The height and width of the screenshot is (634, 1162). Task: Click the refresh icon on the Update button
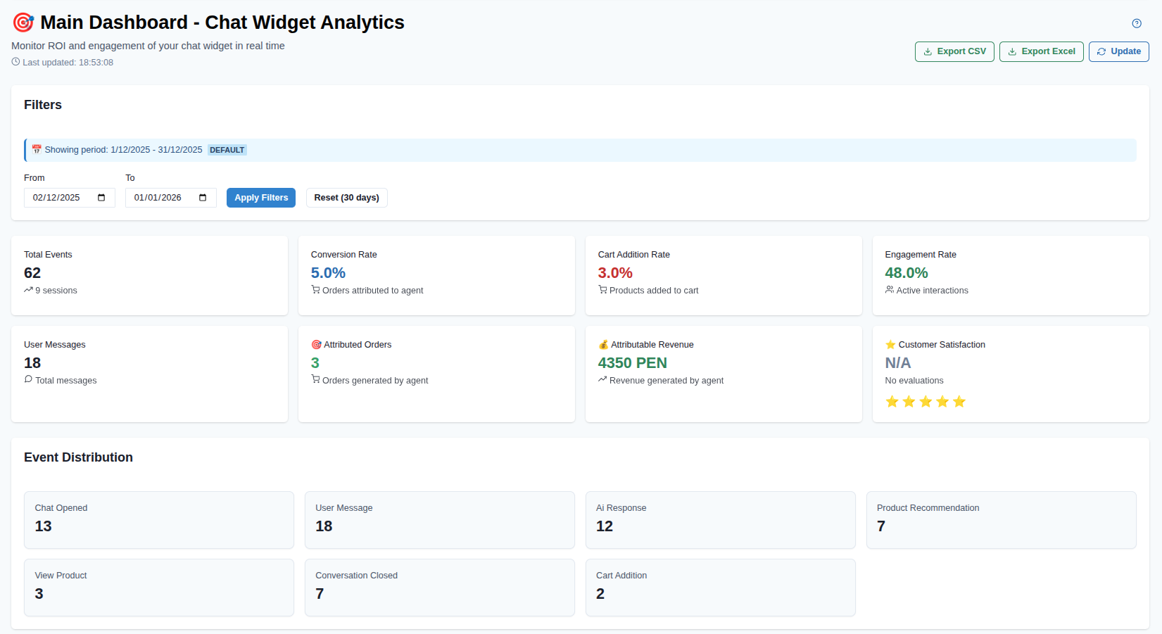coord(1101,51)
